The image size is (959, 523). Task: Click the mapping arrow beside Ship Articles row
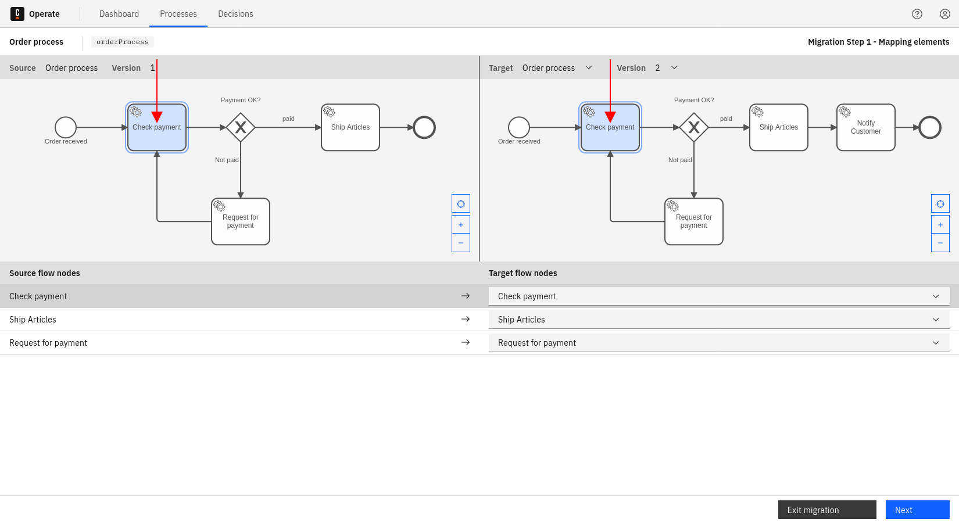pos(466,319)
